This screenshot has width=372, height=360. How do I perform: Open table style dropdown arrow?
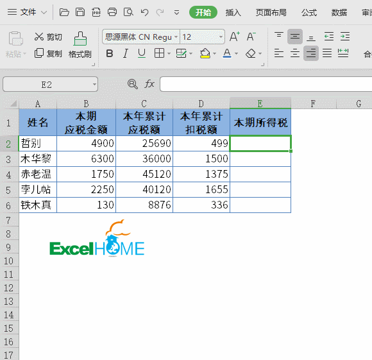coord(190,54)
